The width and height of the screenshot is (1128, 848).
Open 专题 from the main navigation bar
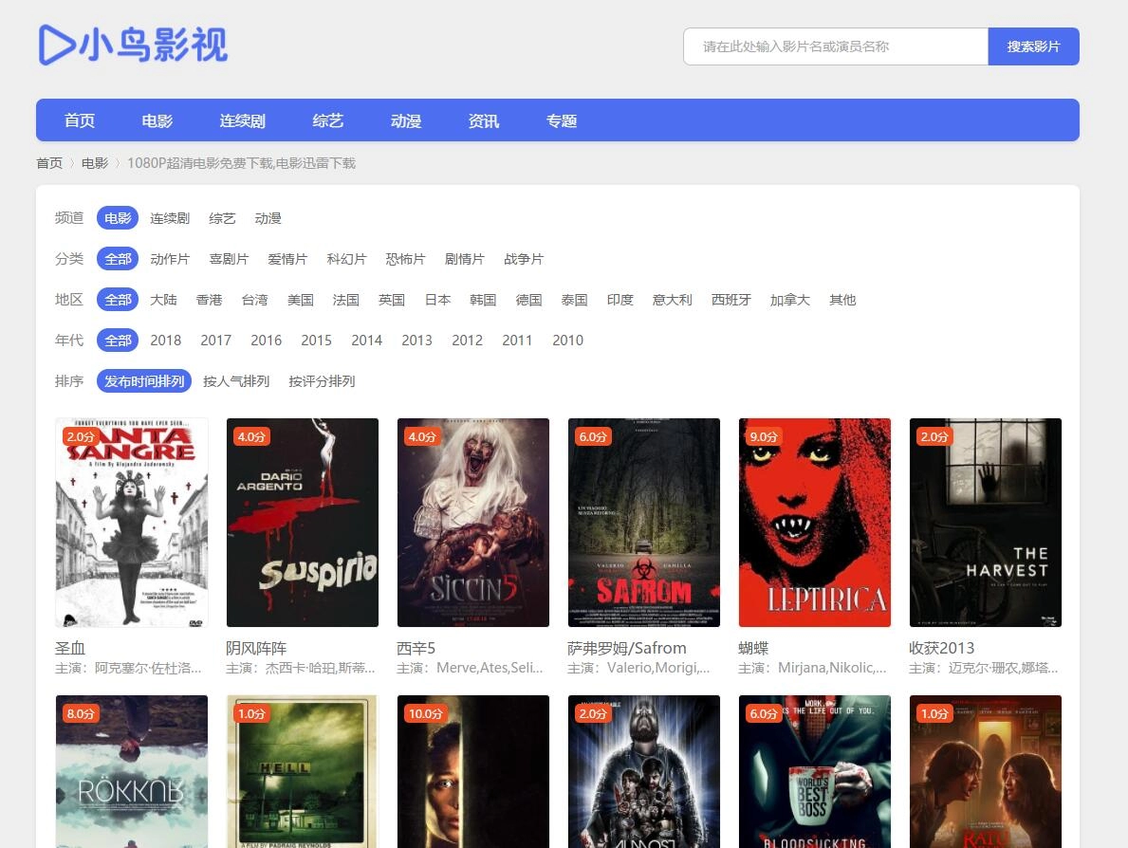561,120
